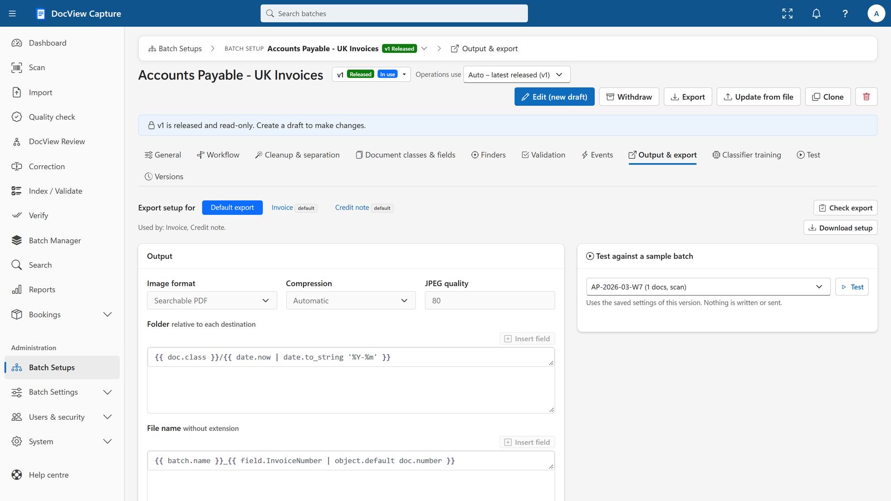Open Quality check in sidebar
891x501 pixels.
(62, 117)
